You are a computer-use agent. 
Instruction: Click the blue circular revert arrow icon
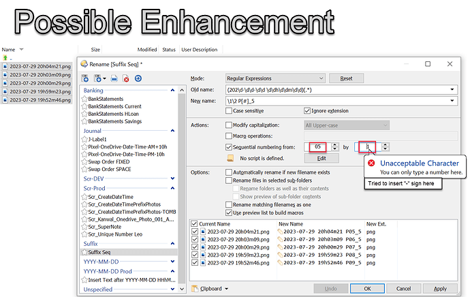[138, 78]
